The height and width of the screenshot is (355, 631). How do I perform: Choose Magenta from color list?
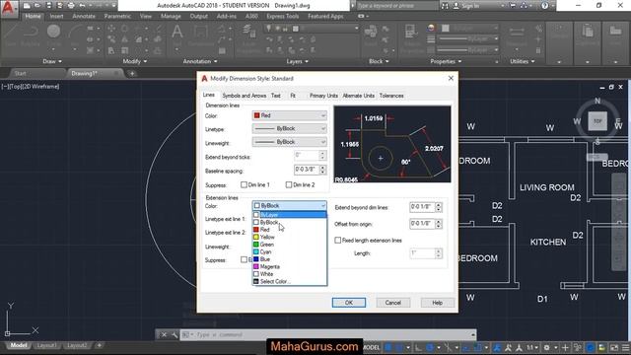pos(289,266)
